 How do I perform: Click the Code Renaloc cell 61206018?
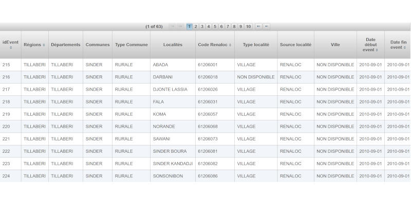click(208, 77)
